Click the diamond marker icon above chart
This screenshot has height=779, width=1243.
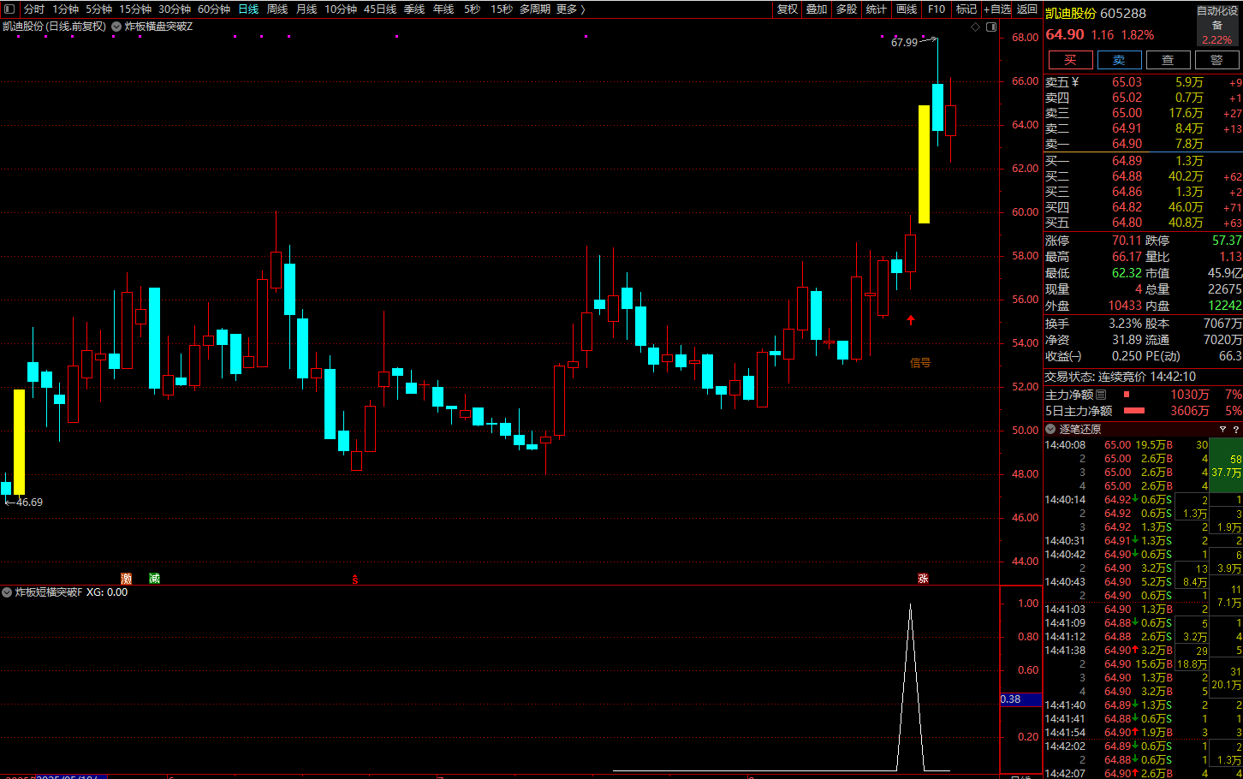[x=975, y=27]
